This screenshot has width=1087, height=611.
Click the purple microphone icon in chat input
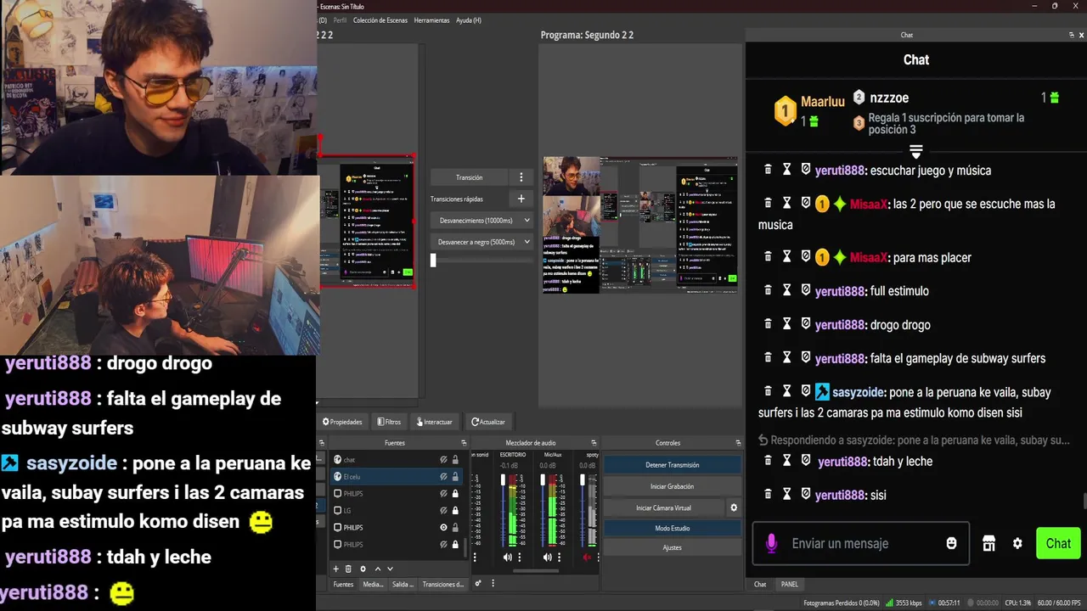pyautogui.click(x=771, y=543)
